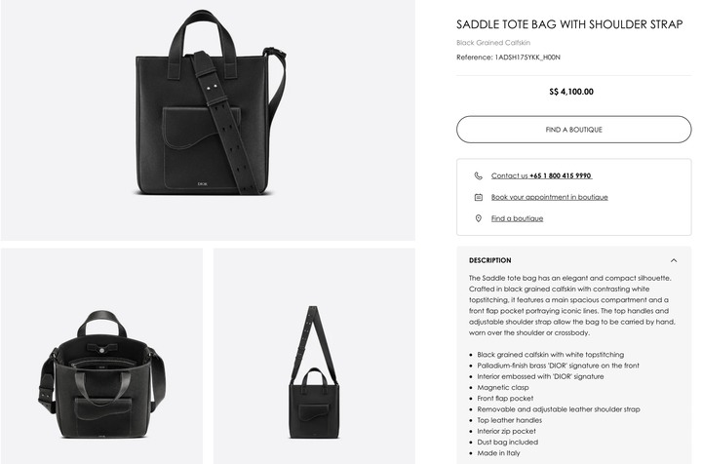The image size is (702, 464).
Task: Click the Black Grained Calfskin subtitle
Action: tap(493, 43)
